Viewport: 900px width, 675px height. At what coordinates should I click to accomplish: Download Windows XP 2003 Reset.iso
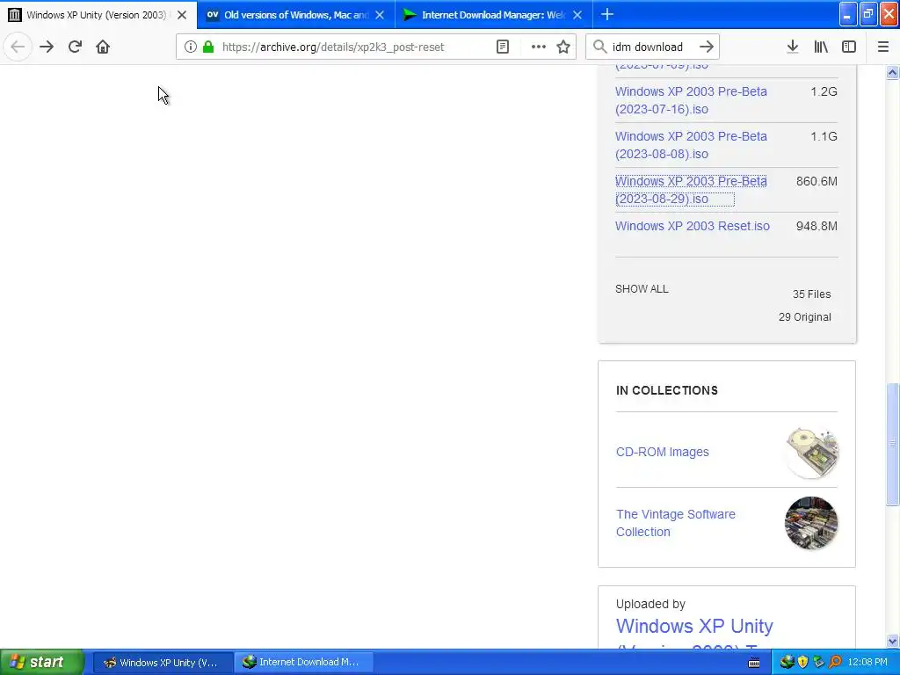[x=693, y=226]
